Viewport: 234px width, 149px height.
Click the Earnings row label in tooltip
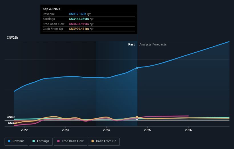tap(49, 19)
